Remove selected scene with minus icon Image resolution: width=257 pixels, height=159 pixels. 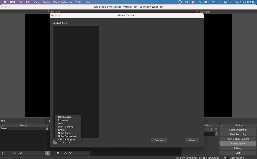click(x=7, y=153)
